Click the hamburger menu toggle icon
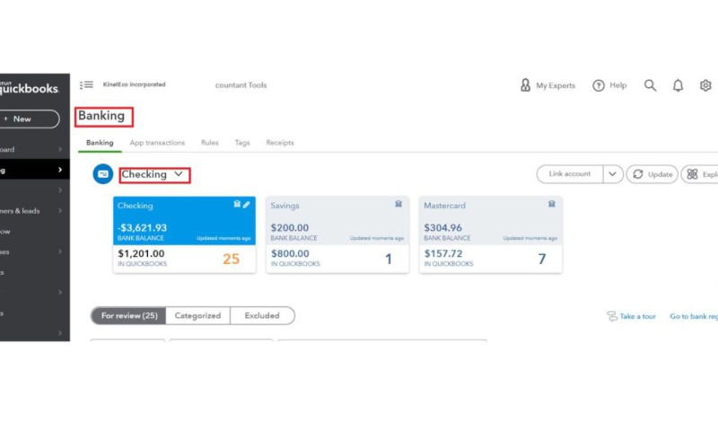 click(86, 84)
